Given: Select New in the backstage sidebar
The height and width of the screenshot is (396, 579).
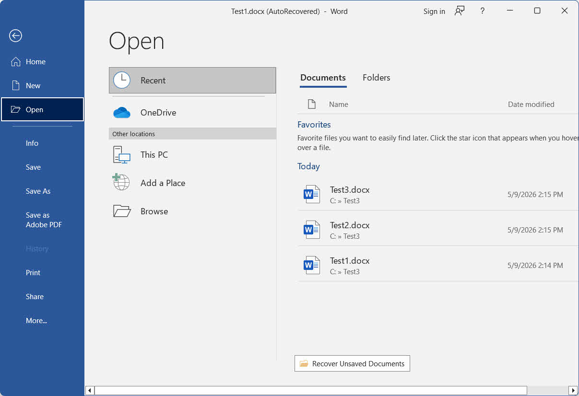Looking at the screenshot, I should point(42,85).
